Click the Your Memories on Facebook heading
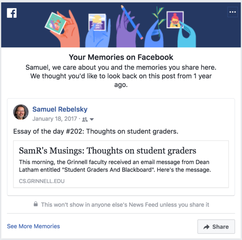The height and width of the screenshot is (240, 242). point(121,57)
